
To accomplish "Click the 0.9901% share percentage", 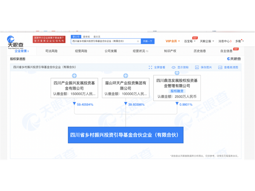I will 186,105.
